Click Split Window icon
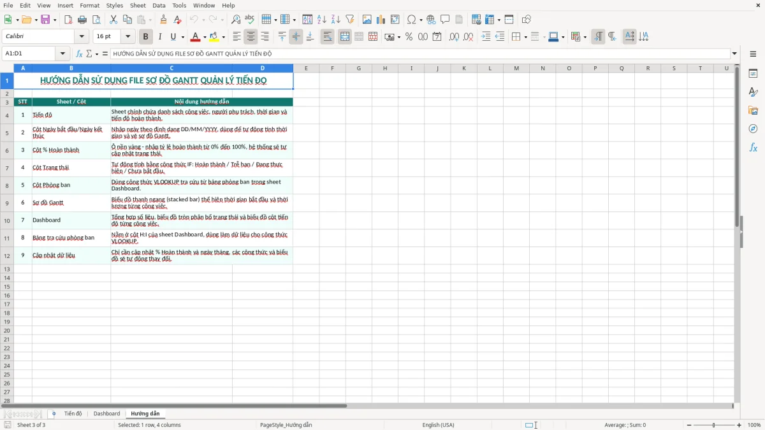This screenshot has height=430, width=765. [x=509, y=20]
